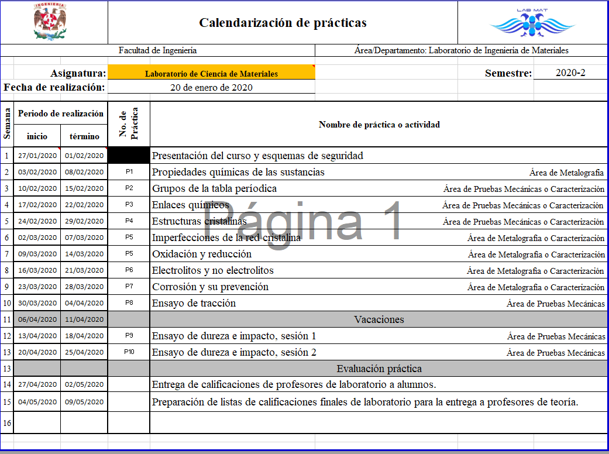This screenshot has height=454, width=609.
Task: Select the 'Facultad de Ingeniería' cell
Action: click(157, 50)
